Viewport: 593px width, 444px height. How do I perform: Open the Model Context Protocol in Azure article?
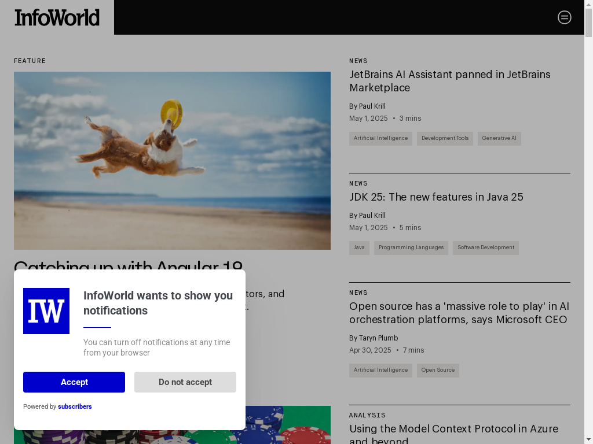[453, 434]
